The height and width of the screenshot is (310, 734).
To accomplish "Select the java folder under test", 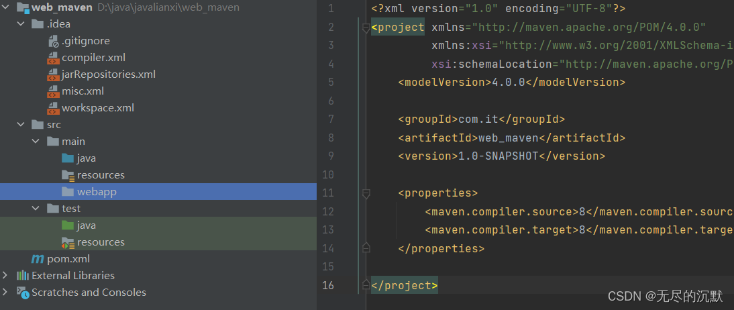I will tap(87, 225).
